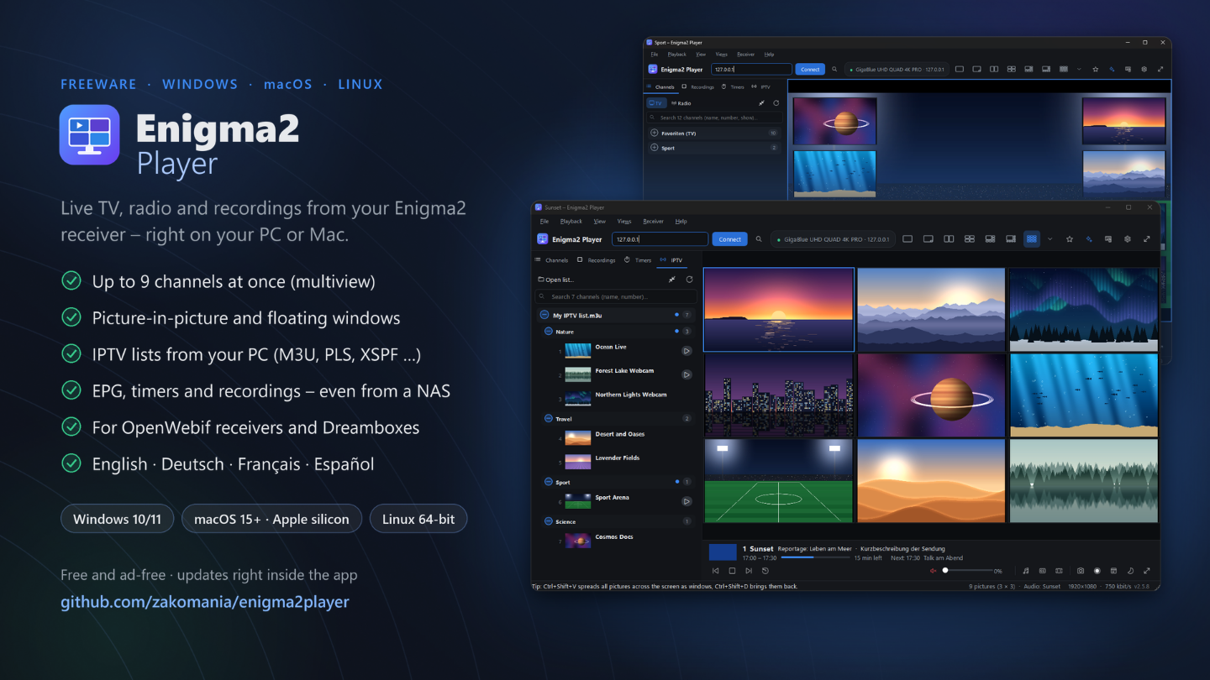Click the Open list... button
1210x680 pixels.
(x=555, y=280)
